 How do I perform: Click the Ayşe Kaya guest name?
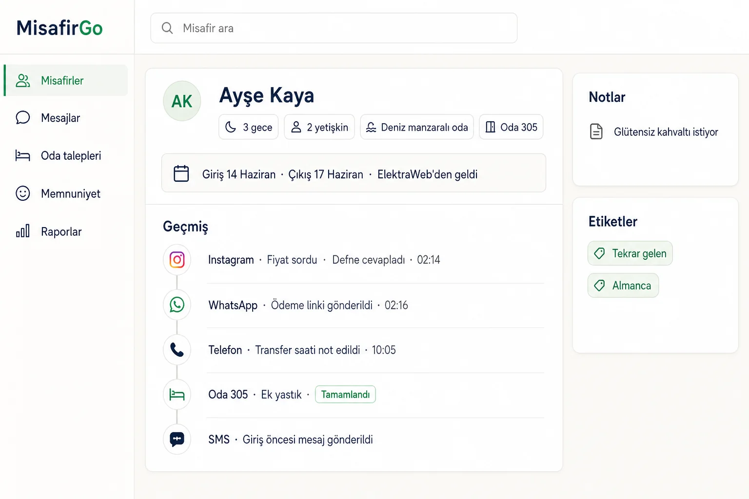pyautogui.click(x=267, y=96)
